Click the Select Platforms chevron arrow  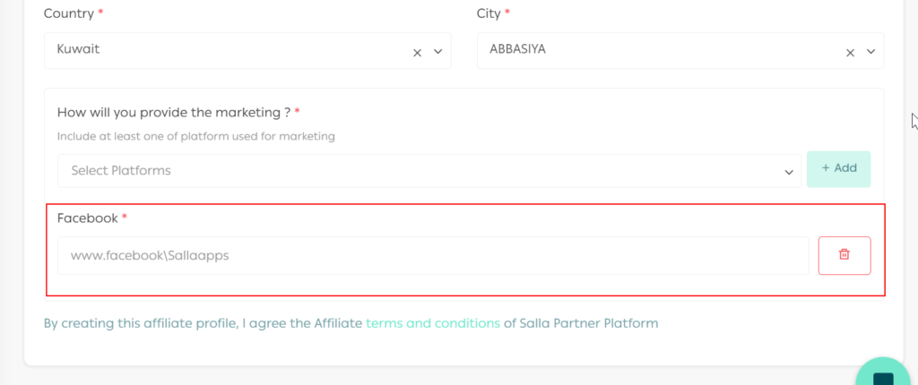tap(789, 172)
